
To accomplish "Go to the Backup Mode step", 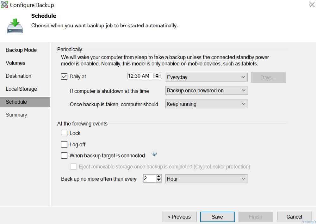I will [x=21, y=50].
